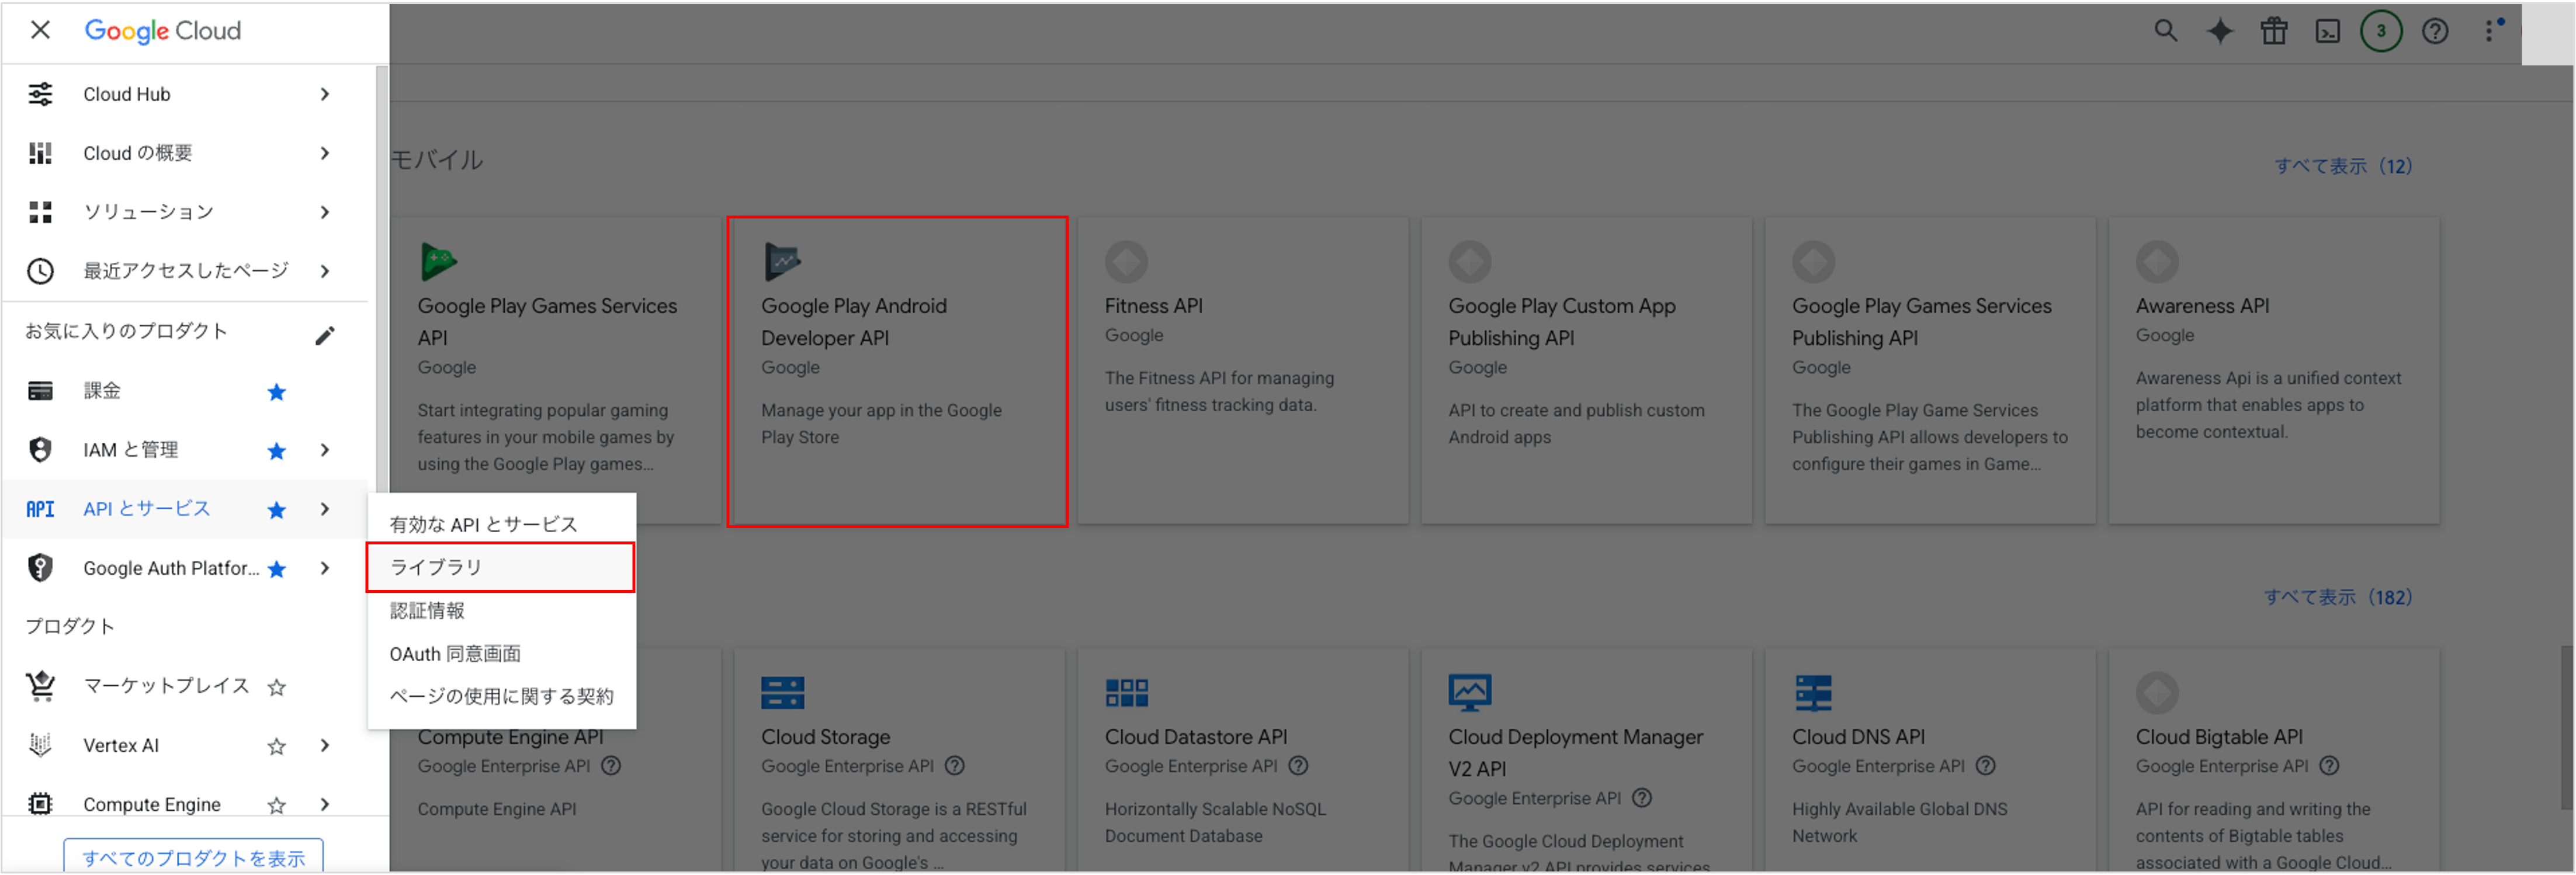Screen dimensions: 2576x875
Task: Click the IAM と管理 shield icon
Action: [40, 450]
